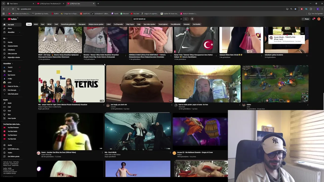Open YouTube Music in sidebar

click(12, 135)
